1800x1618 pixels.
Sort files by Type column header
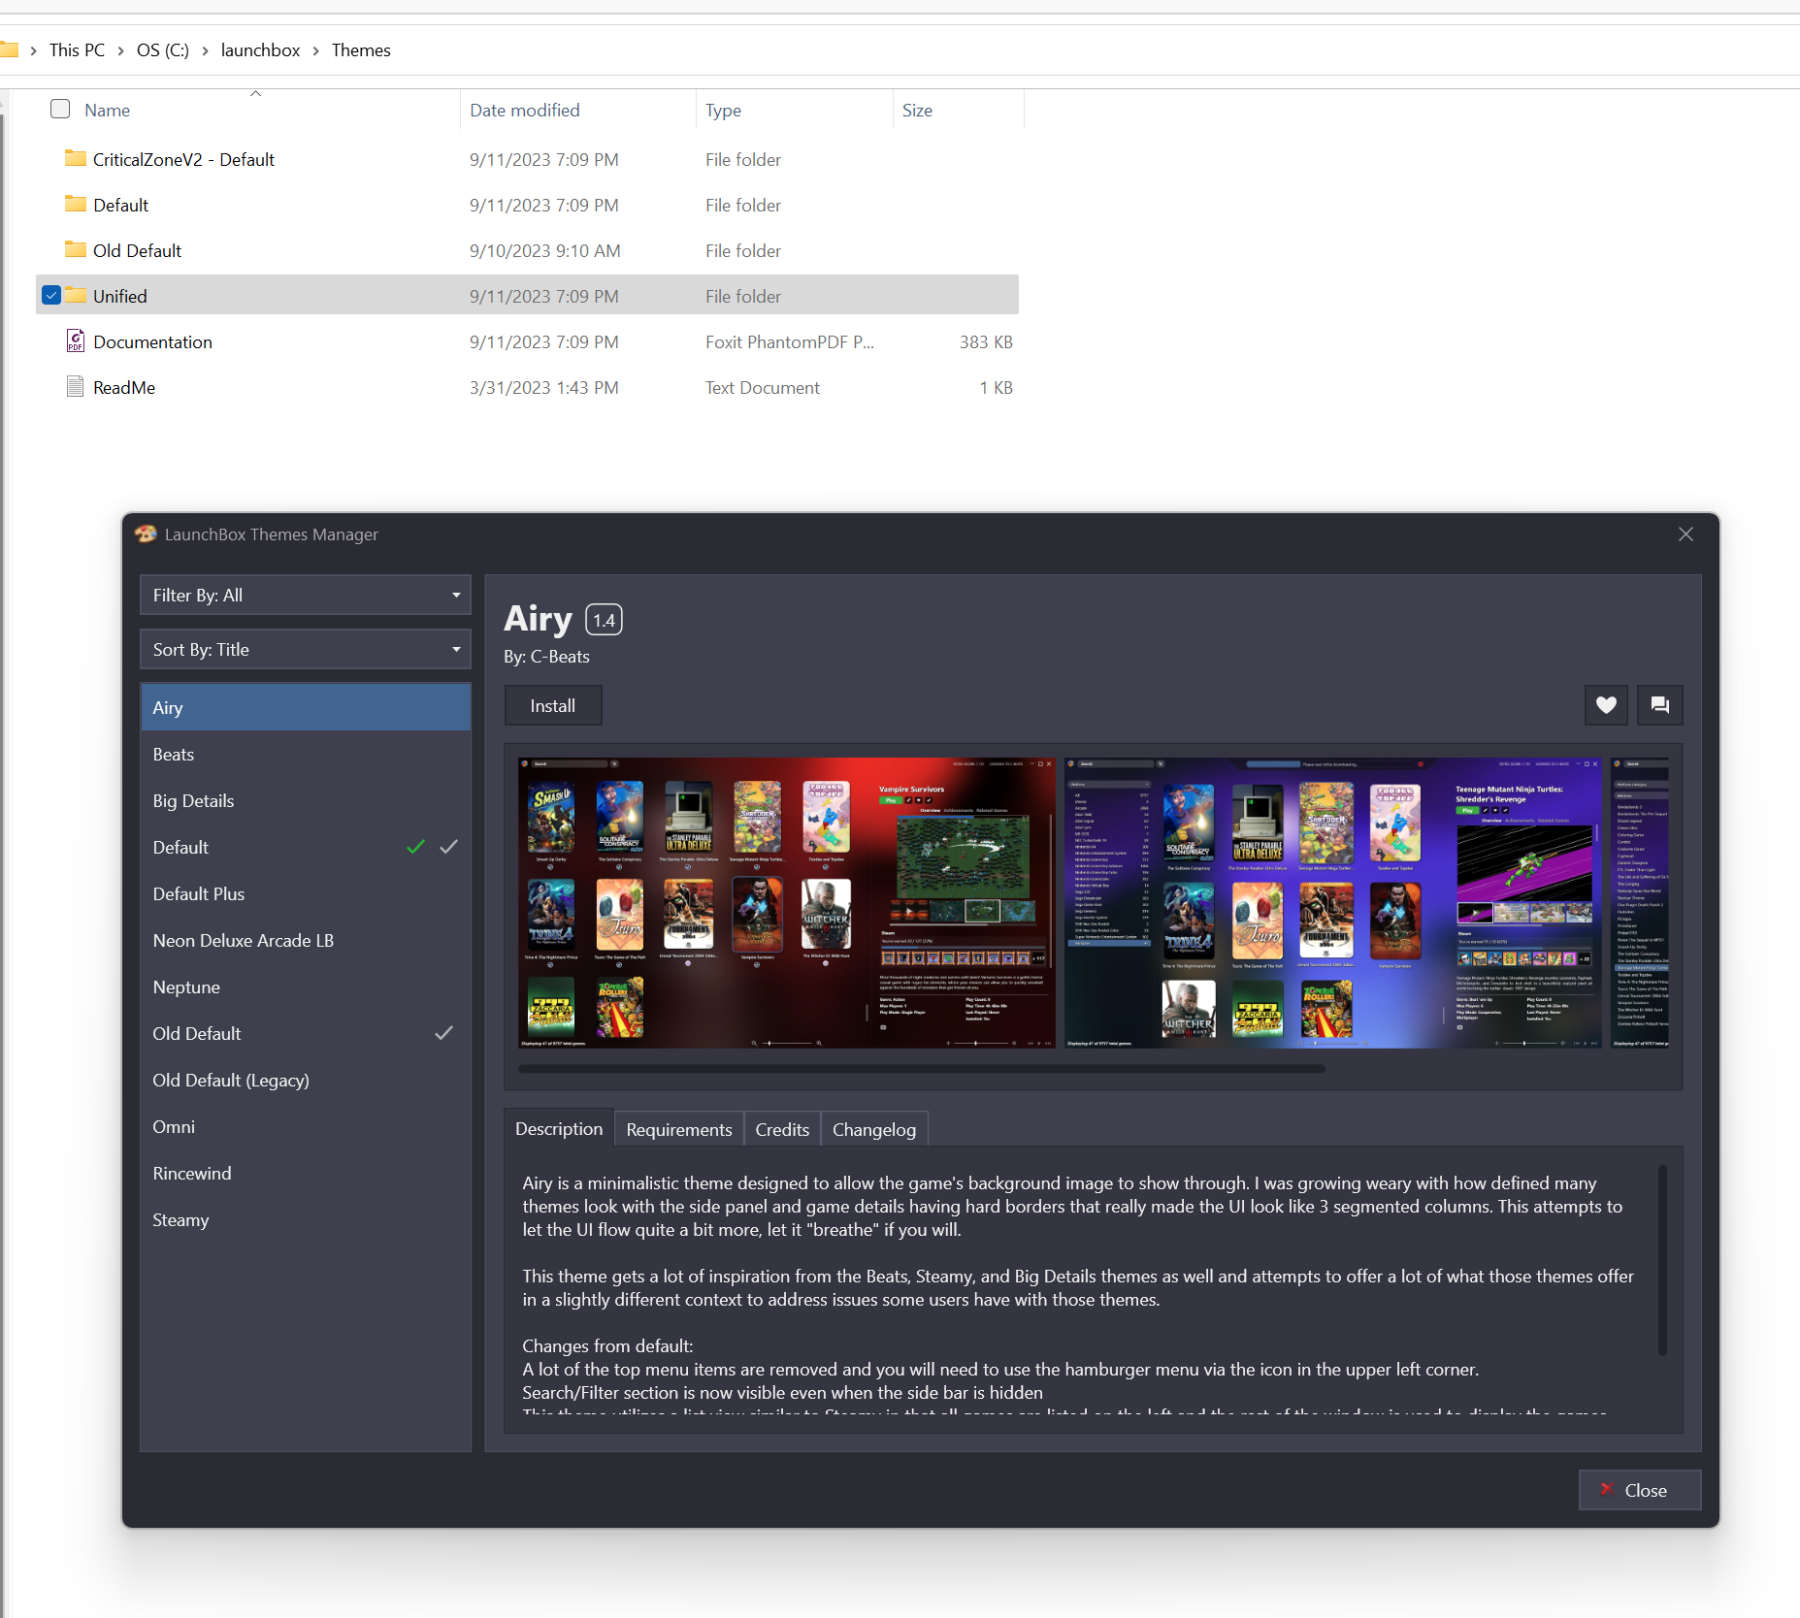coord(723,110)
